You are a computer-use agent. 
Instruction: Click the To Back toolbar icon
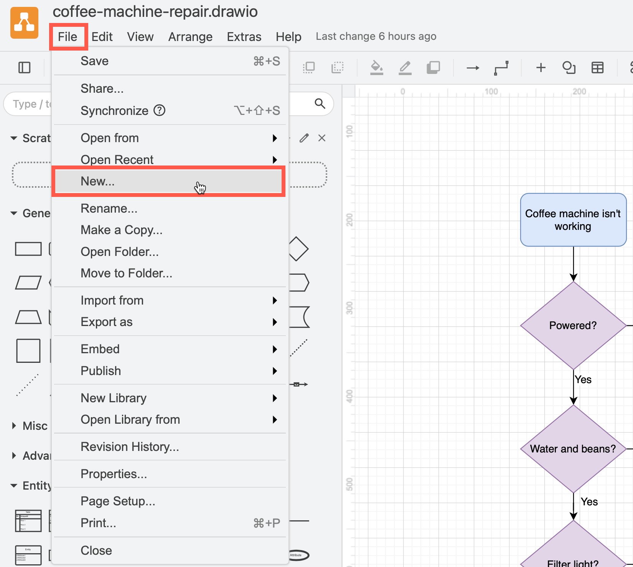(337, 68)
